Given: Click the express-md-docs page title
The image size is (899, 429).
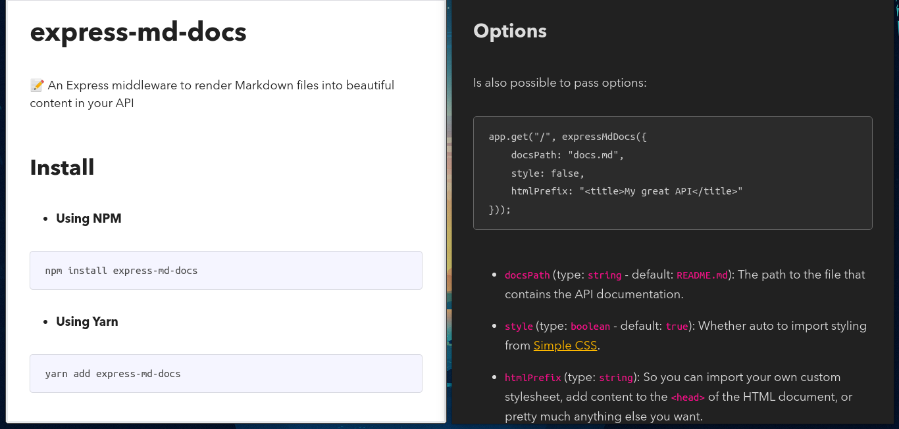Looking at the screenshot, I should [x=138, y=32].
